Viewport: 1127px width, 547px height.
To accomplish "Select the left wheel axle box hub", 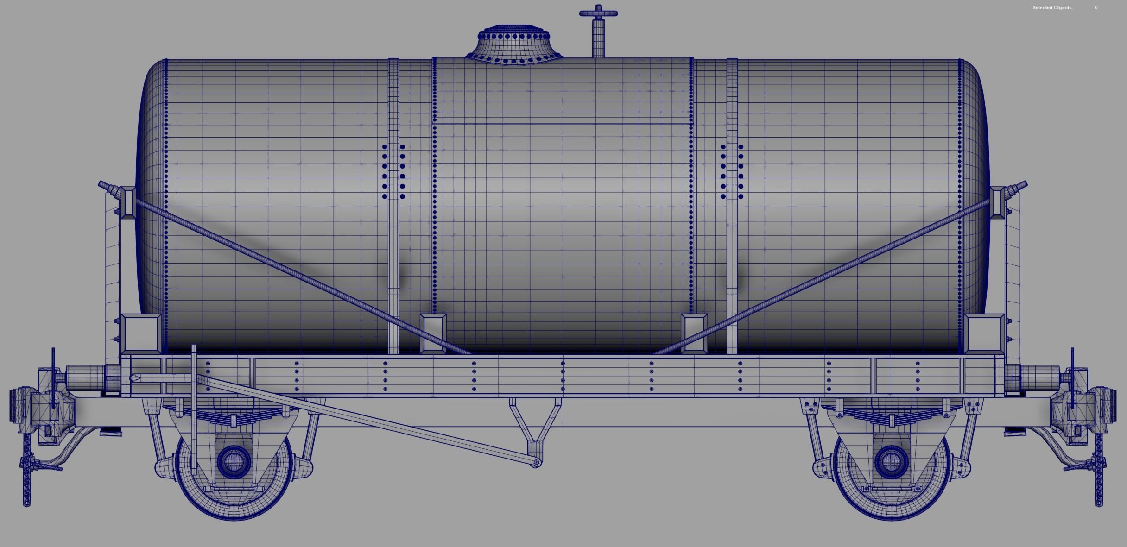I will pos(234,461).
